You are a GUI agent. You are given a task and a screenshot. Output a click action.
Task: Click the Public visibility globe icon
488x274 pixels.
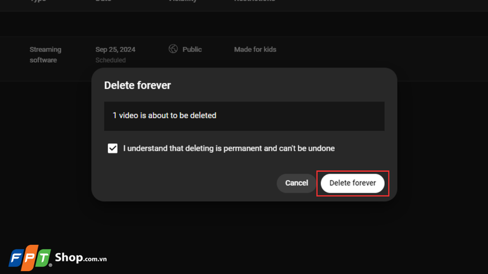[x=173, y=49]
